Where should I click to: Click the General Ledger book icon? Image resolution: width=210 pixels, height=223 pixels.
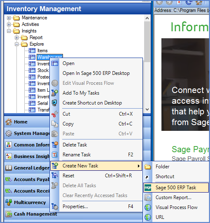[x=9, y=168]
